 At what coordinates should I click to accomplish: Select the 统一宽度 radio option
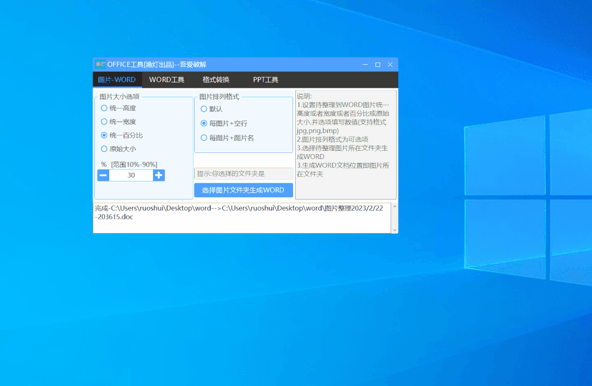pyautogui.click(x=118, y=122)
